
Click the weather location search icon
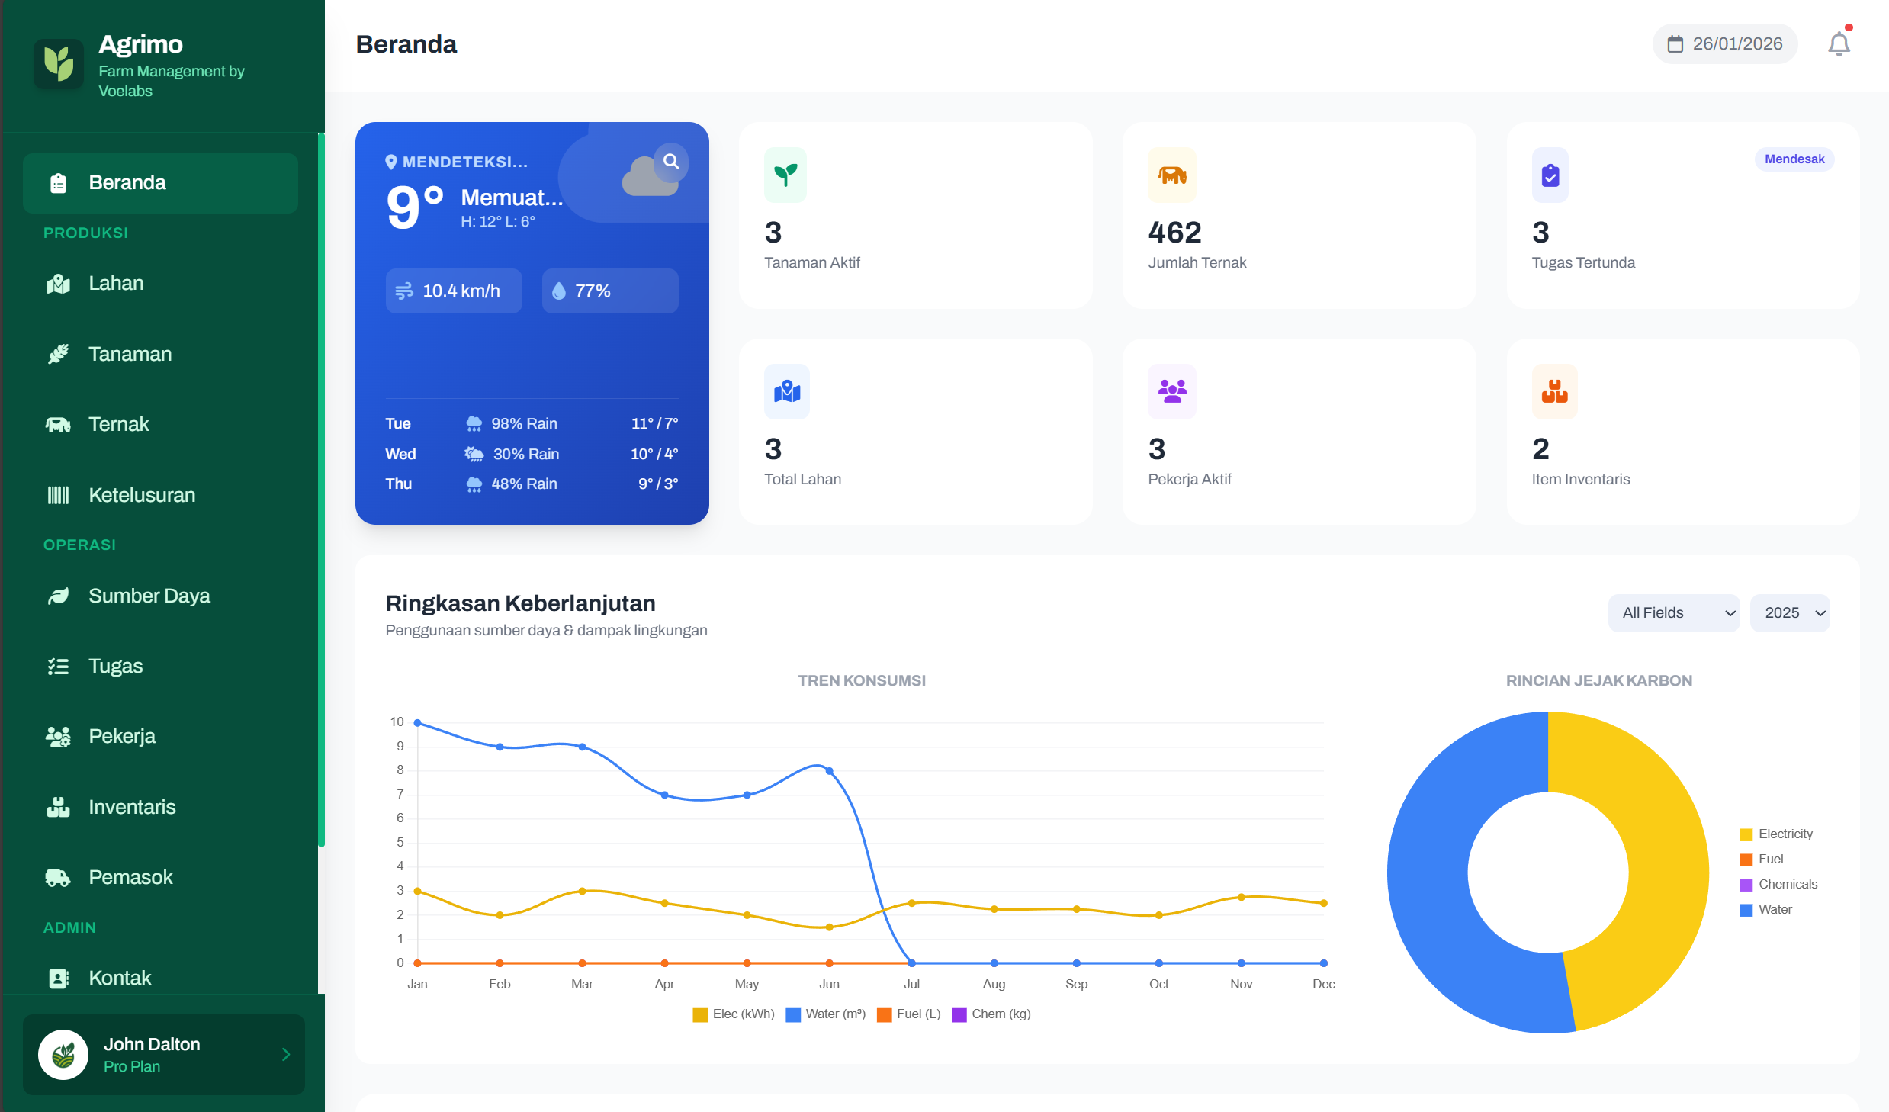pyautogui.click(x=670, y=162)
